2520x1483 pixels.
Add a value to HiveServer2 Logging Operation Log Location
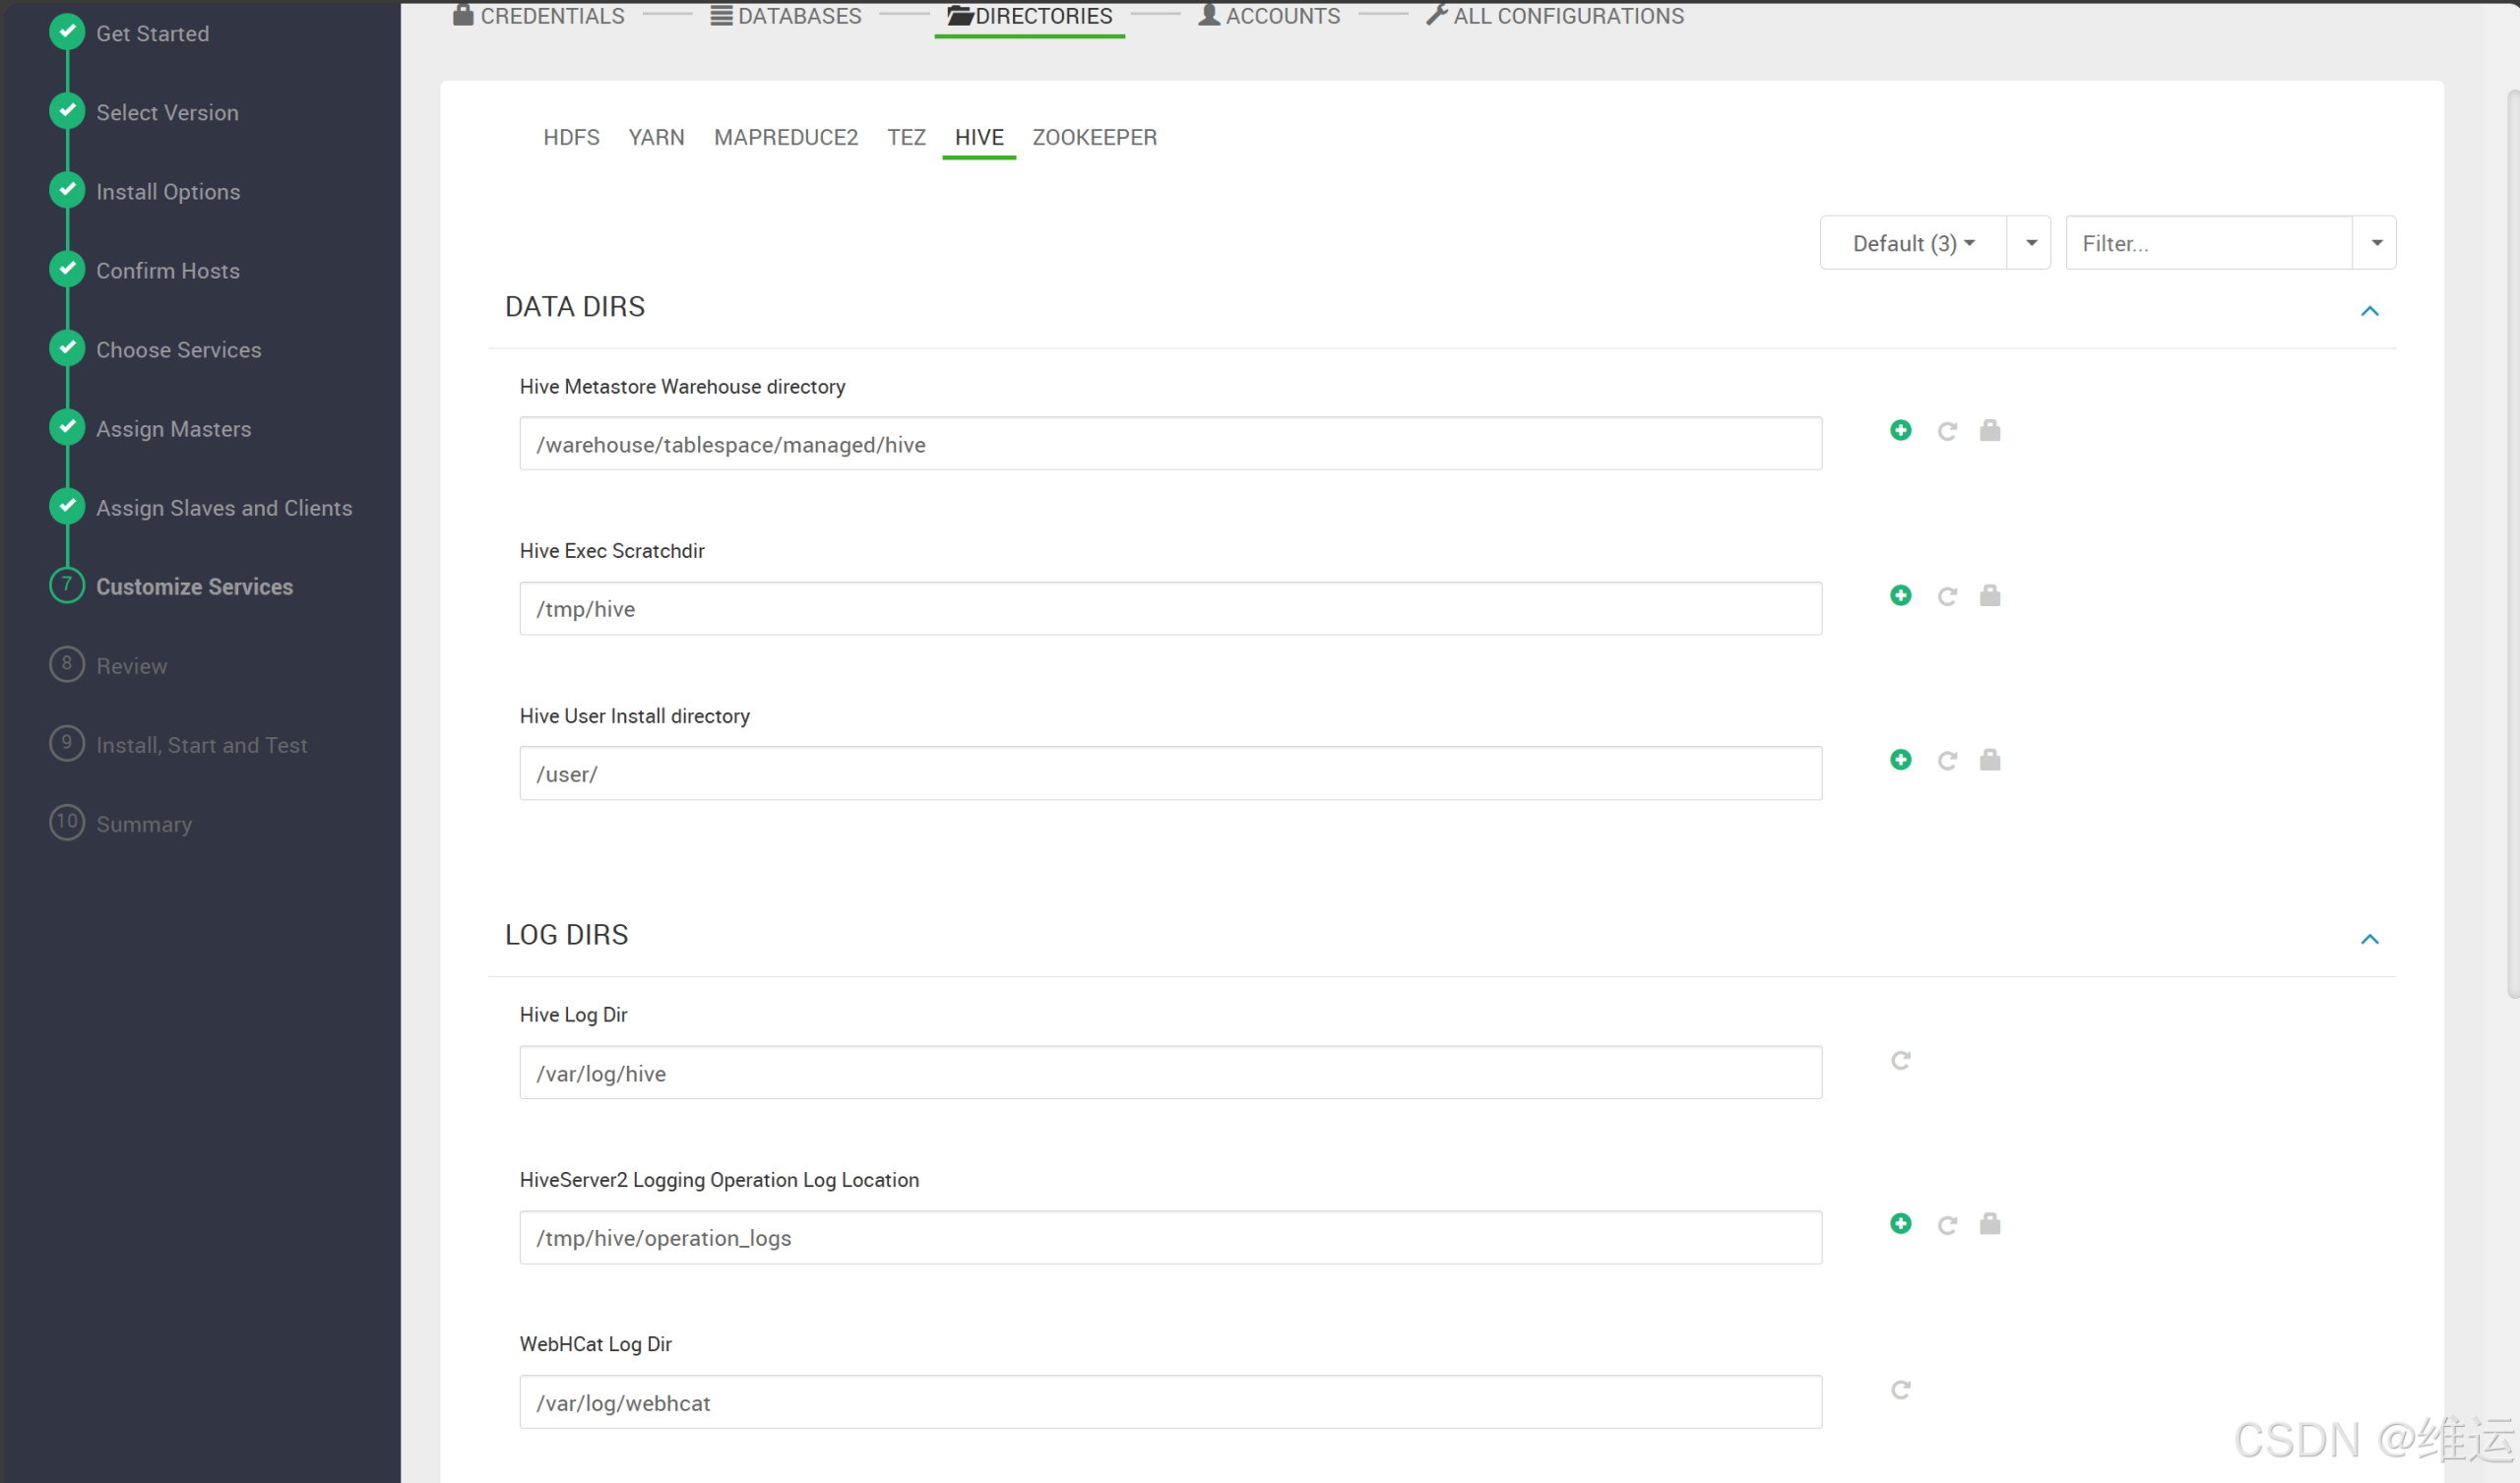1901,1223
